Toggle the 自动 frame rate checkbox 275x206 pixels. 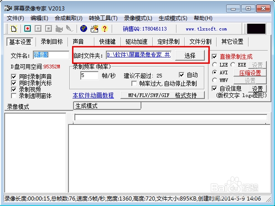182,75
